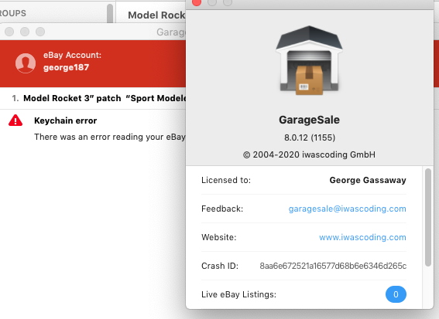
Task: Click the GarageSale app icon in About window
Action: point(309,60)
